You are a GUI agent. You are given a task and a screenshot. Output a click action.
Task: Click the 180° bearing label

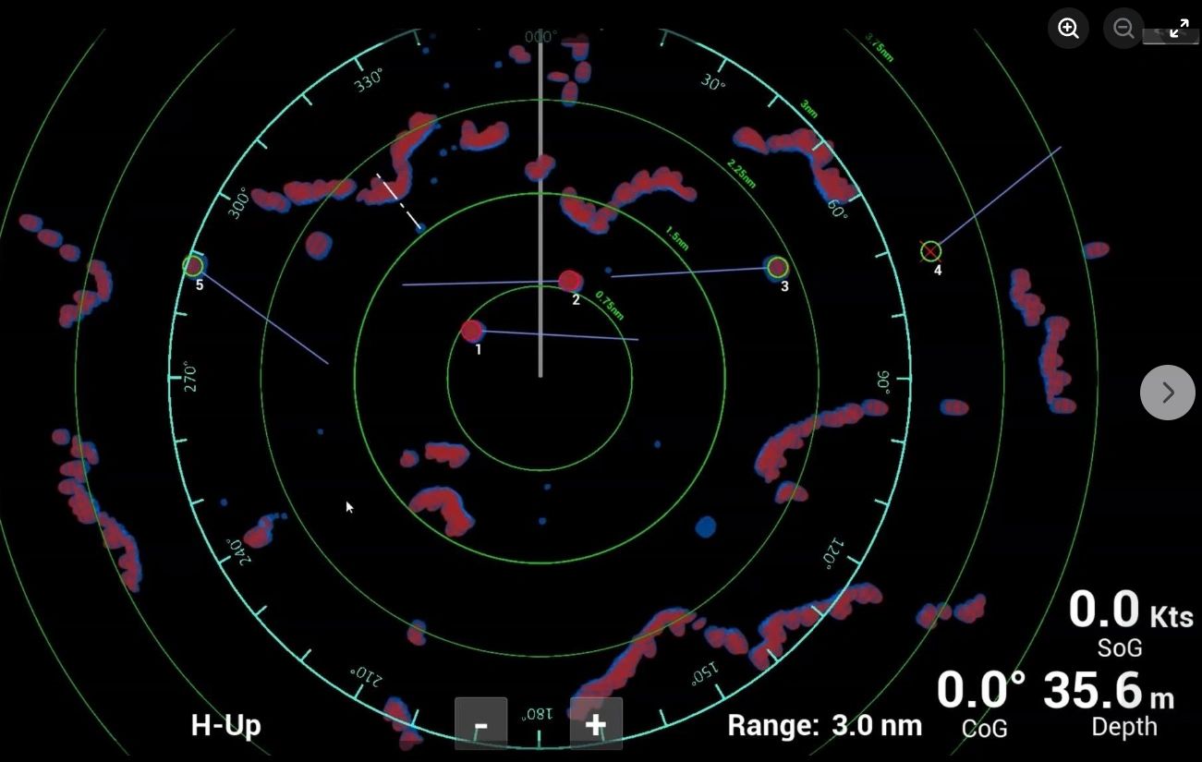537,714
